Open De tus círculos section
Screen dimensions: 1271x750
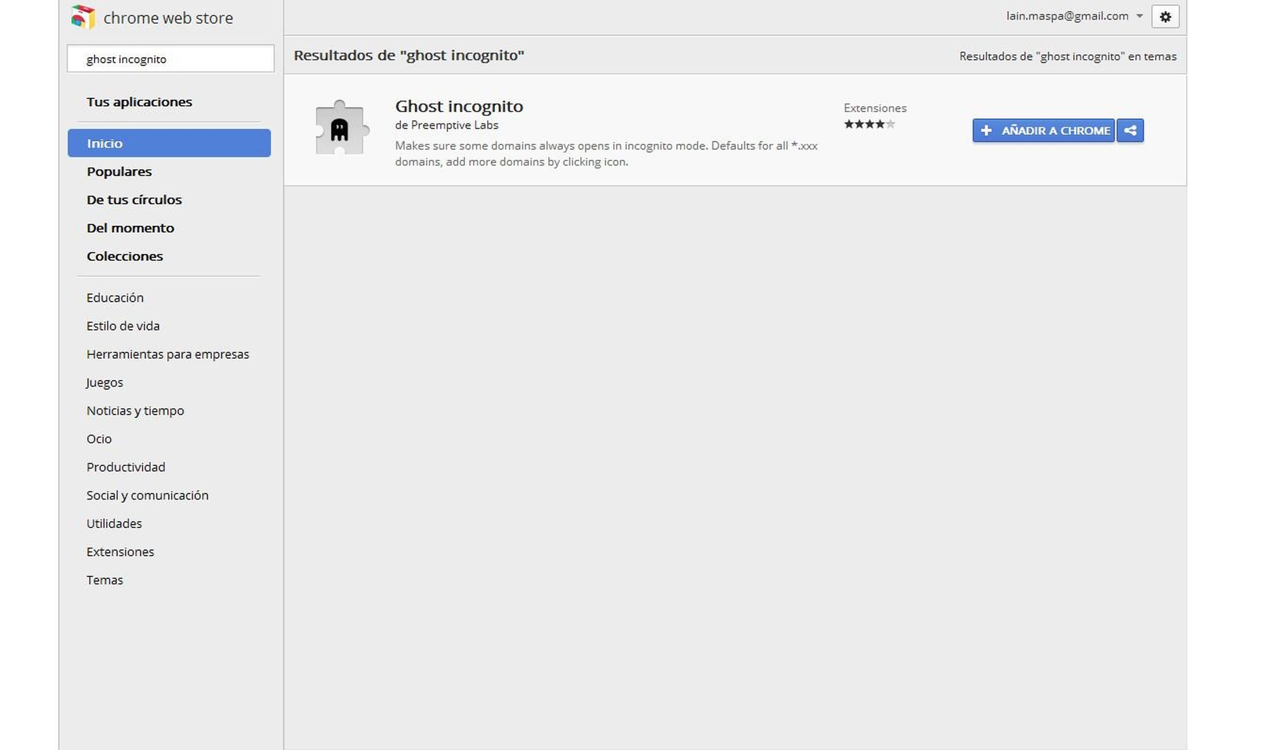tap(134, 200)
